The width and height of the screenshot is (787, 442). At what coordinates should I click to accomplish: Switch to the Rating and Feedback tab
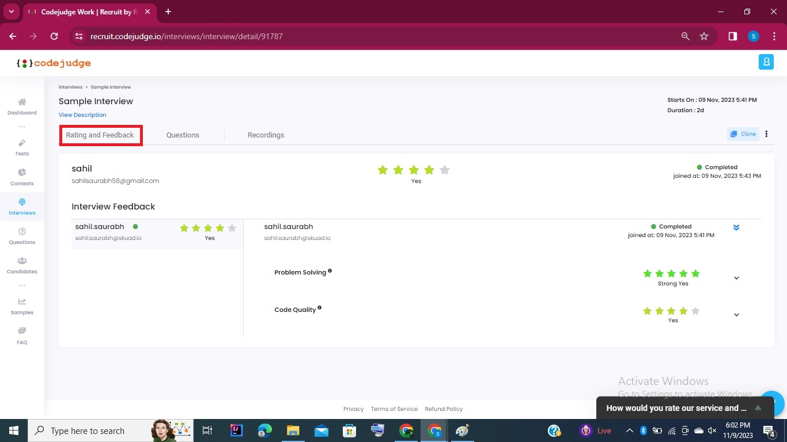pyautogui.click(x=100, y=135)
